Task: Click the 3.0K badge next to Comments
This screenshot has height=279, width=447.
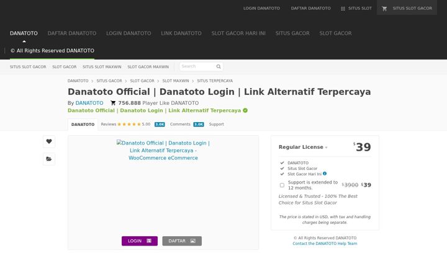Action: [199, 125]
